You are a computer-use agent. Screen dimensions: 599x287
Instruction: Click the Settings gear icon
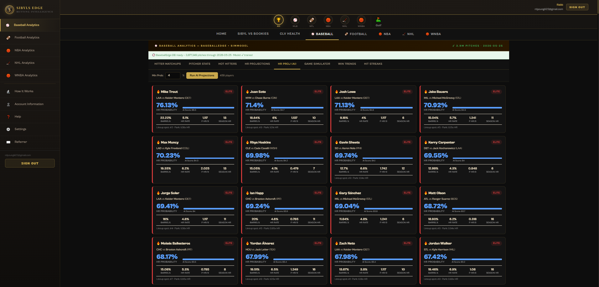click(x=8, y=129)
